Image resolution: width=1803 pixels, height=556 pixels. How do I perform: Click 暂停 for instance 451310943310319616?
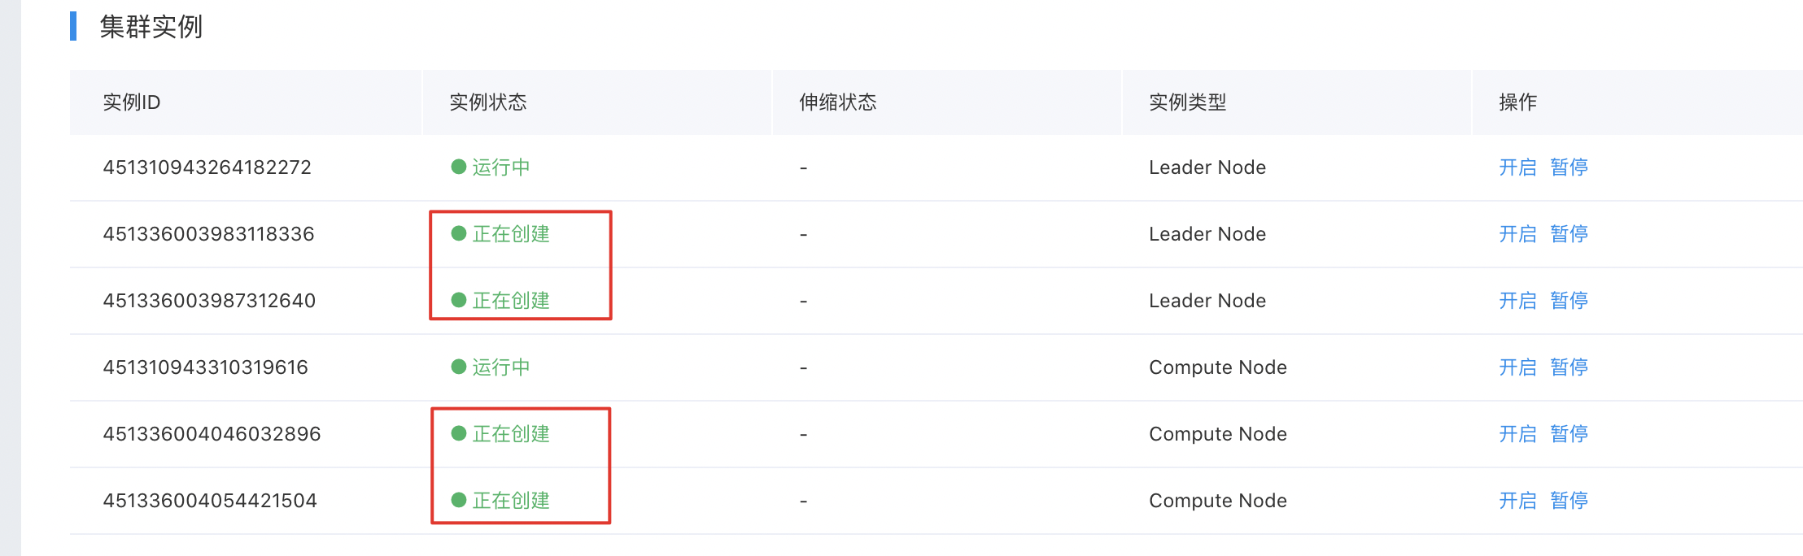[1569, 367]
